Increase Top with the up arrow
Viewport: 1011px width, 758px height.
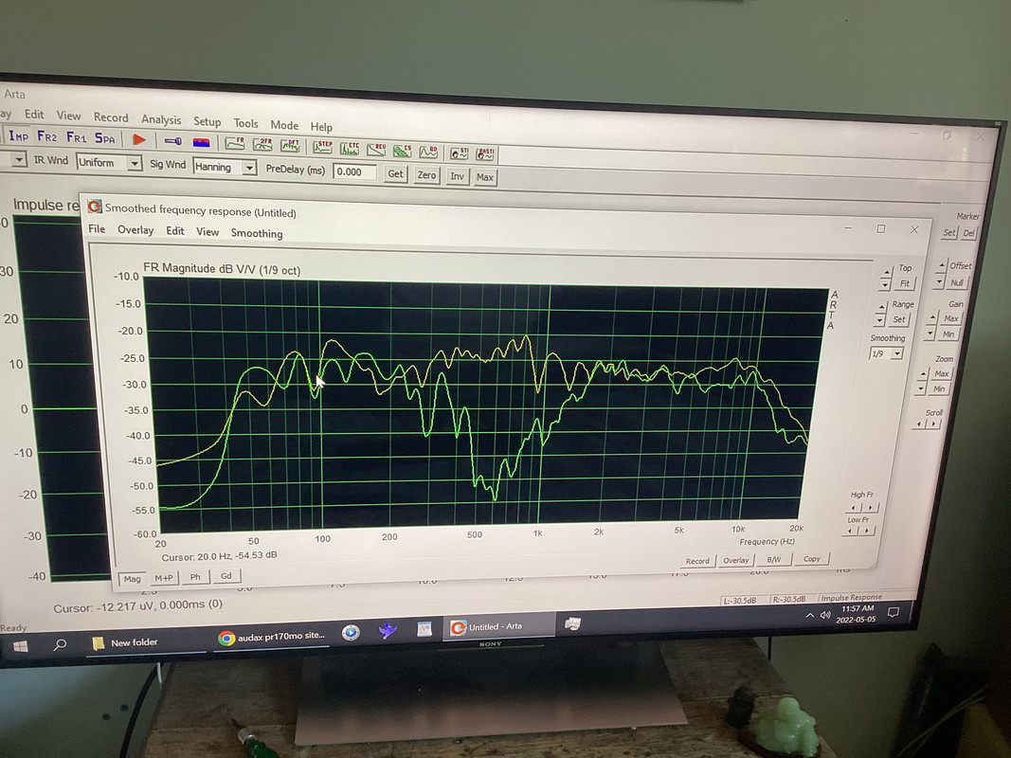(885, 272)
